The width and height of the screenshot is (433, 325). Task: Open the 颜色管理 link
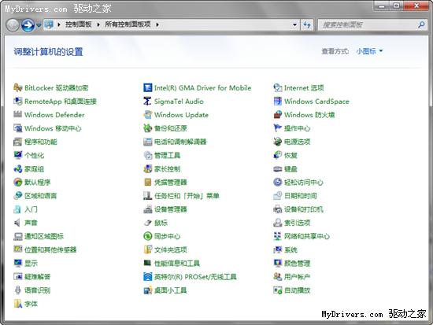click(x=298, y=263)
